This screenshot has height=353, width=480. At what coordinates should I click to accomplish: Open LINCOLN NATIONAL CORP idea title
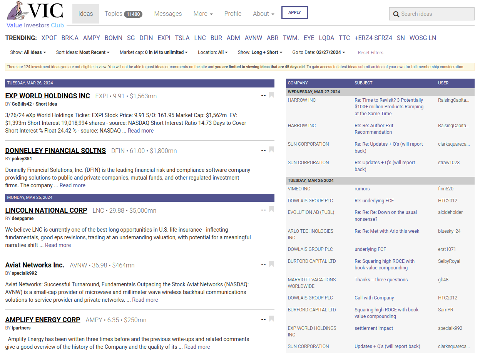46,210
